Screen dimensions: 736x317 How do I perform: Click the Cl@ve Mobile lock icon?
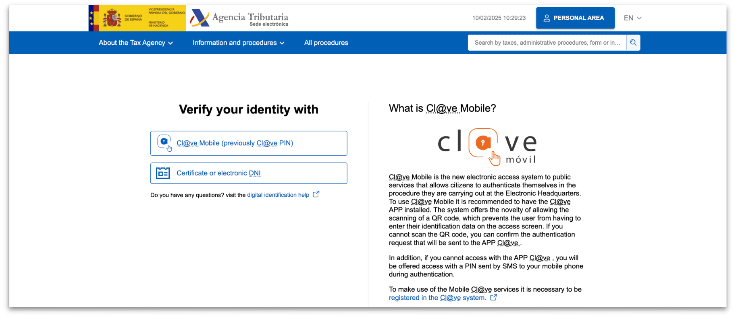[x=164, y=143]
